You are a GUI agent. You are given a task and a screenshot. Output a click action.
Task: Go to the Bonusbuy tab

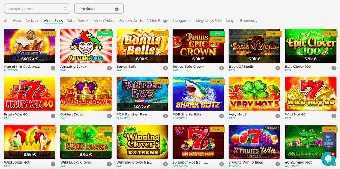(x=249, y=21)
